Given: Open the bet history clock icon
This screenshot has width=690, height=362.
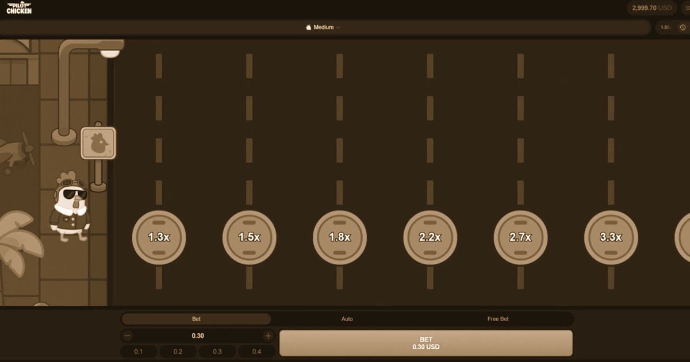Looking at the screenshot, I should [x=683, y=28].
